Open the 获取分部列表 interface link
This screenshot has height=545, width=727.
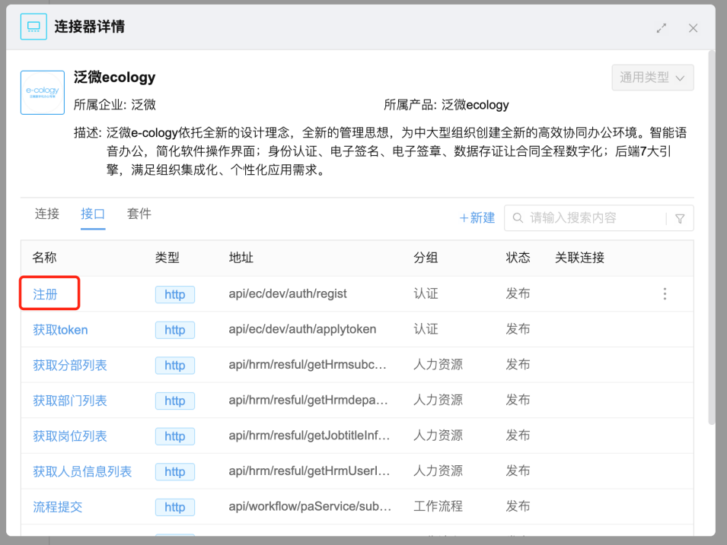point(70,365)
